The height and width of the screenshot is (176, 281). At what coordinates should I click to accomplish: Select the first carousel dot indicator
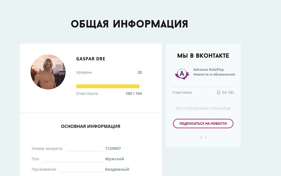tap(201, 137)
